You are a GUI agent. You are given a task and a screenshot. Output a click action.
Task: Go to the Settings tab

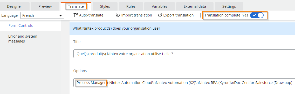point(229,6)
